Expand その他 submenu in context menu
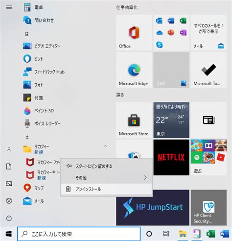The image size is (232, 241). pos(106,178)
